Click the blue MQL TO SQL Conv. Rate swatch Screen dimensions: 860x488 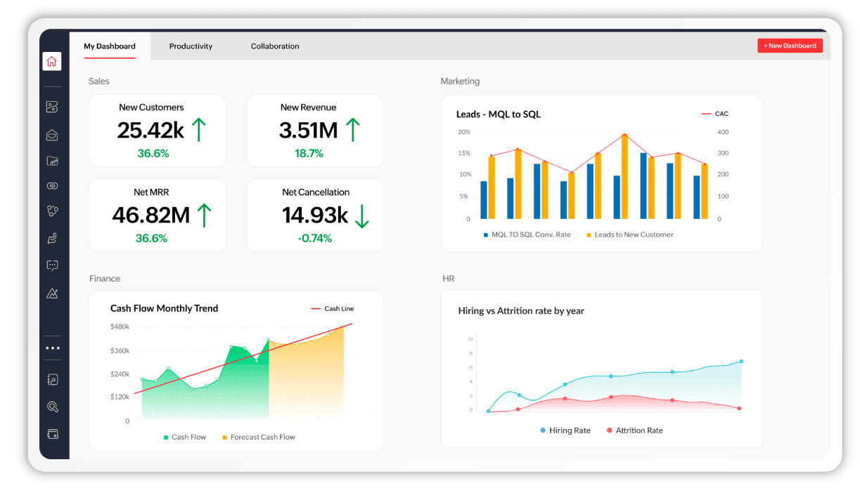(x=485, y=235)
